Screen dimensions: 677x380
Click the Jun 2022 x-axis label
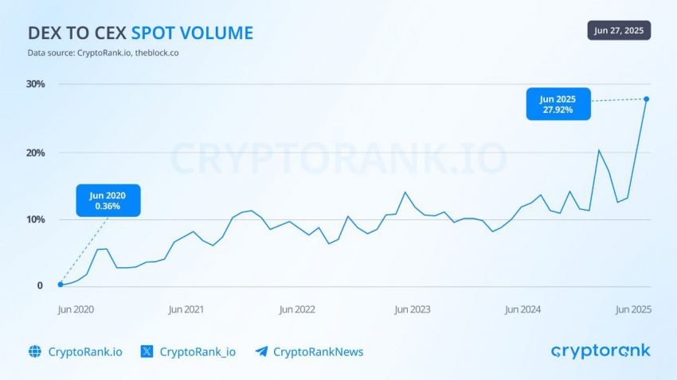pos(297,309)
